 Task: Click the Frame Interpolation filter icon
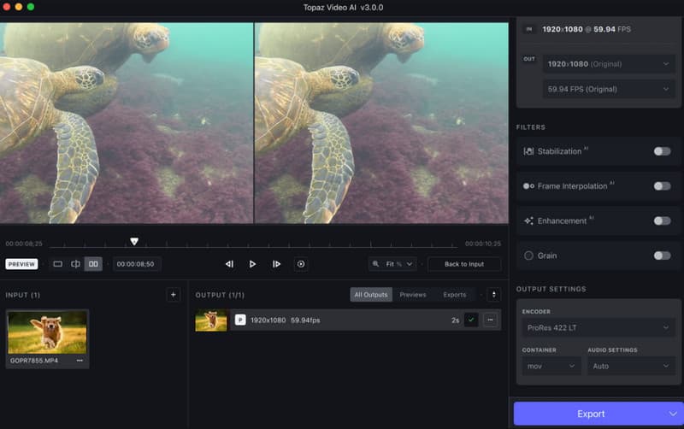click(x=528, y=186)
